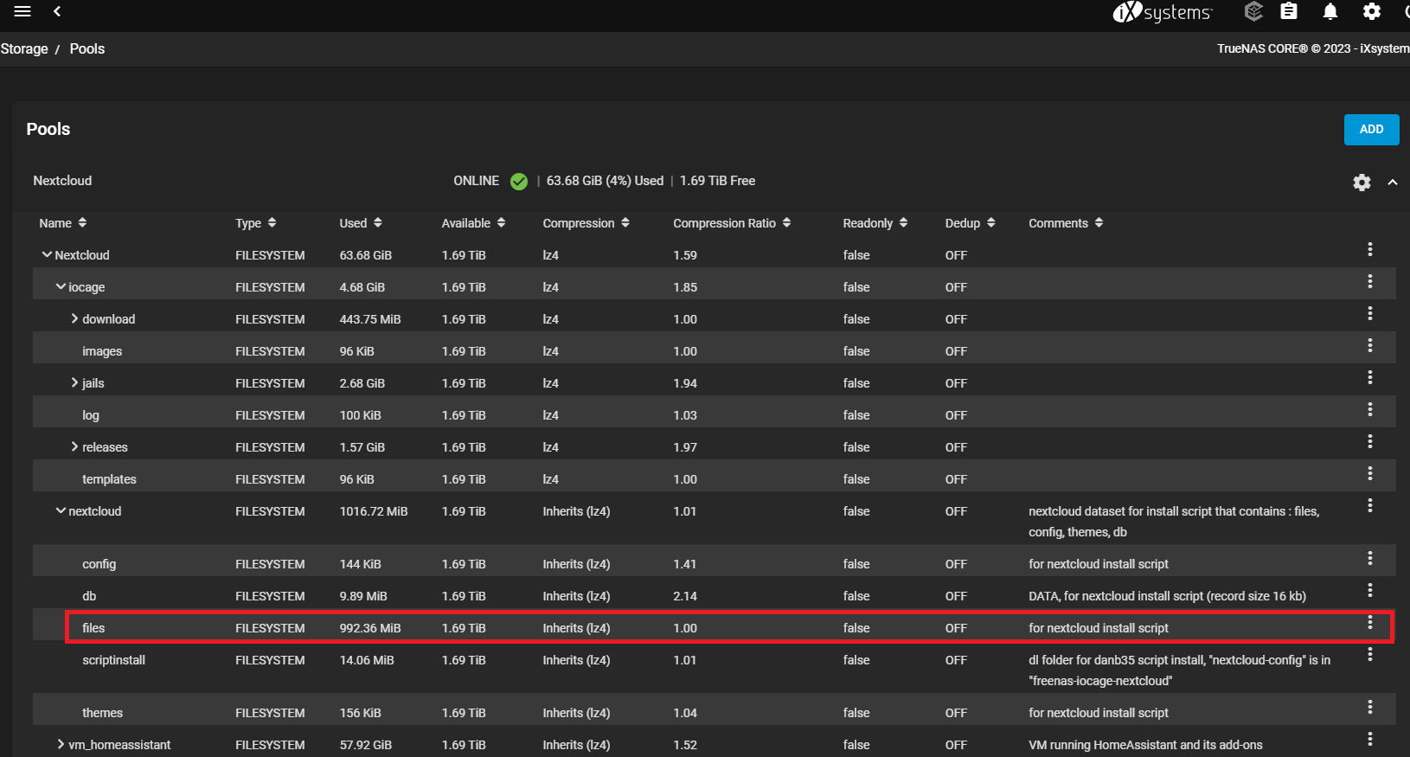Open actions menu for jails dataset
This screenshot has width=1410, height=757.
coord(1370,377)
